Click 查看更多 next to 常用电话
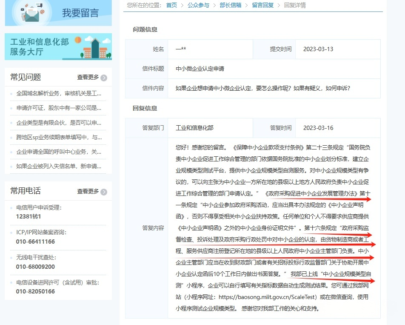The height and width of the screenshot is (325, 405). click(x=88, y=191)
